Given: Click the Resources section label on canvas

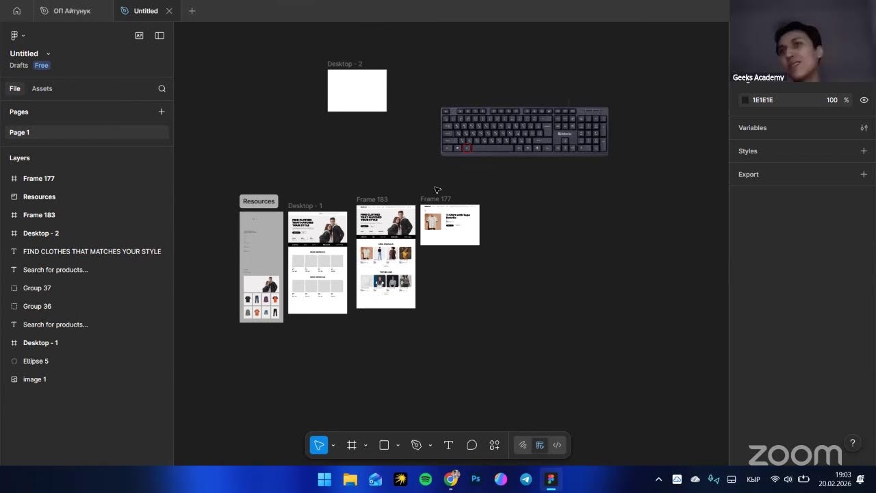Looking at the screenshot, I should tap(259, 201).
